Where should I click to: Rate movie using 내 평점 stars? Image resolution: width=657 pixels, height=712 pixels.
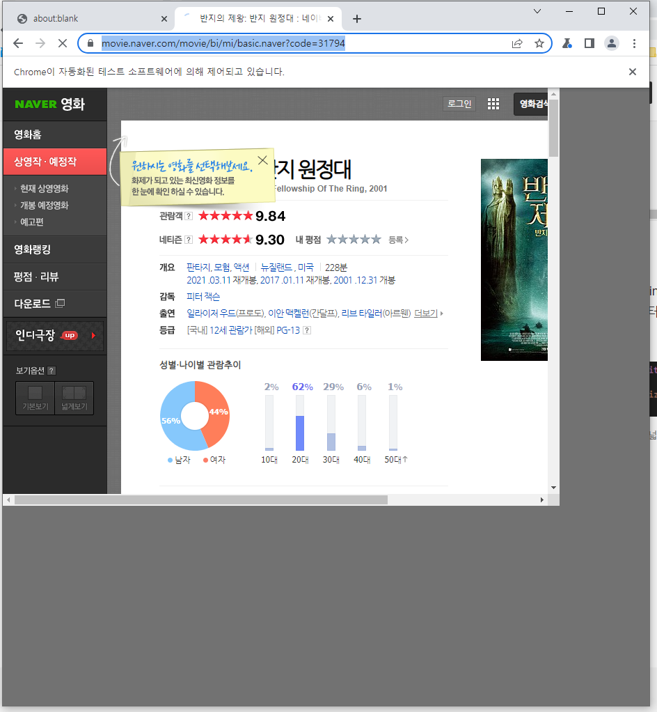pos(354,239)
